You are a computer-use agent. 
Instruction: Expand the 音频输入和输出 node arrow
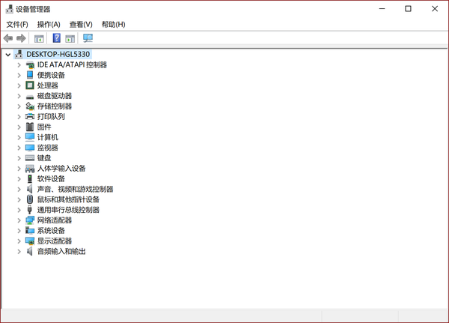click(x=19, y=252)
